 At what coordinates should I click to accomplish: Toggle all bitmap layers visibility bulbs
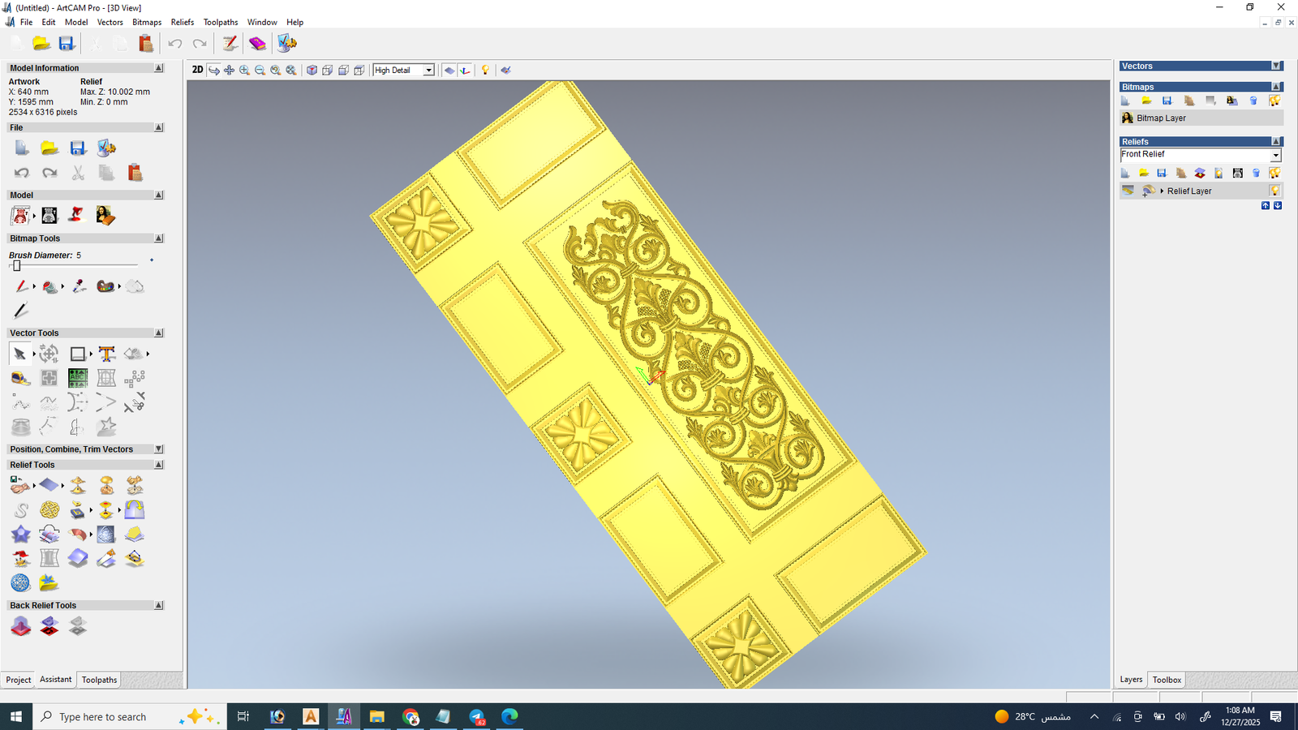coord(1274,101)
